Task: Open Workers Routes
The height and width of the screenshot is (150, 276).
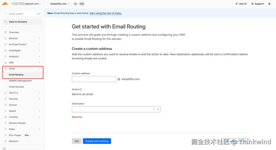Action: (x=17, y=123)
